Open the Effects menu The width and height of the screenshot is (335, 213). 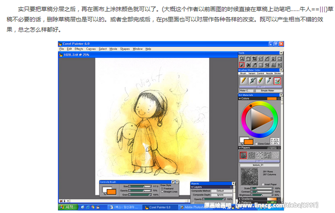pos(79,49)
